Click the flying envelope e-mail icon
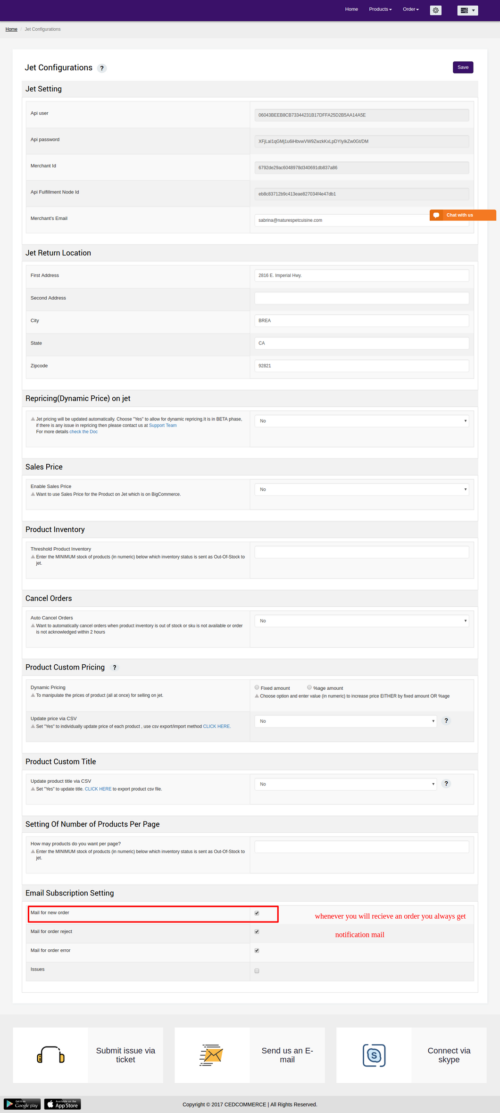 (211, 1055)
